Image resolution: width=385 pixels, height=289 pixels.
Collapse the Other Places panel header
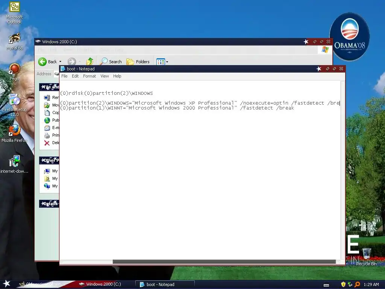tap(49, 160)
